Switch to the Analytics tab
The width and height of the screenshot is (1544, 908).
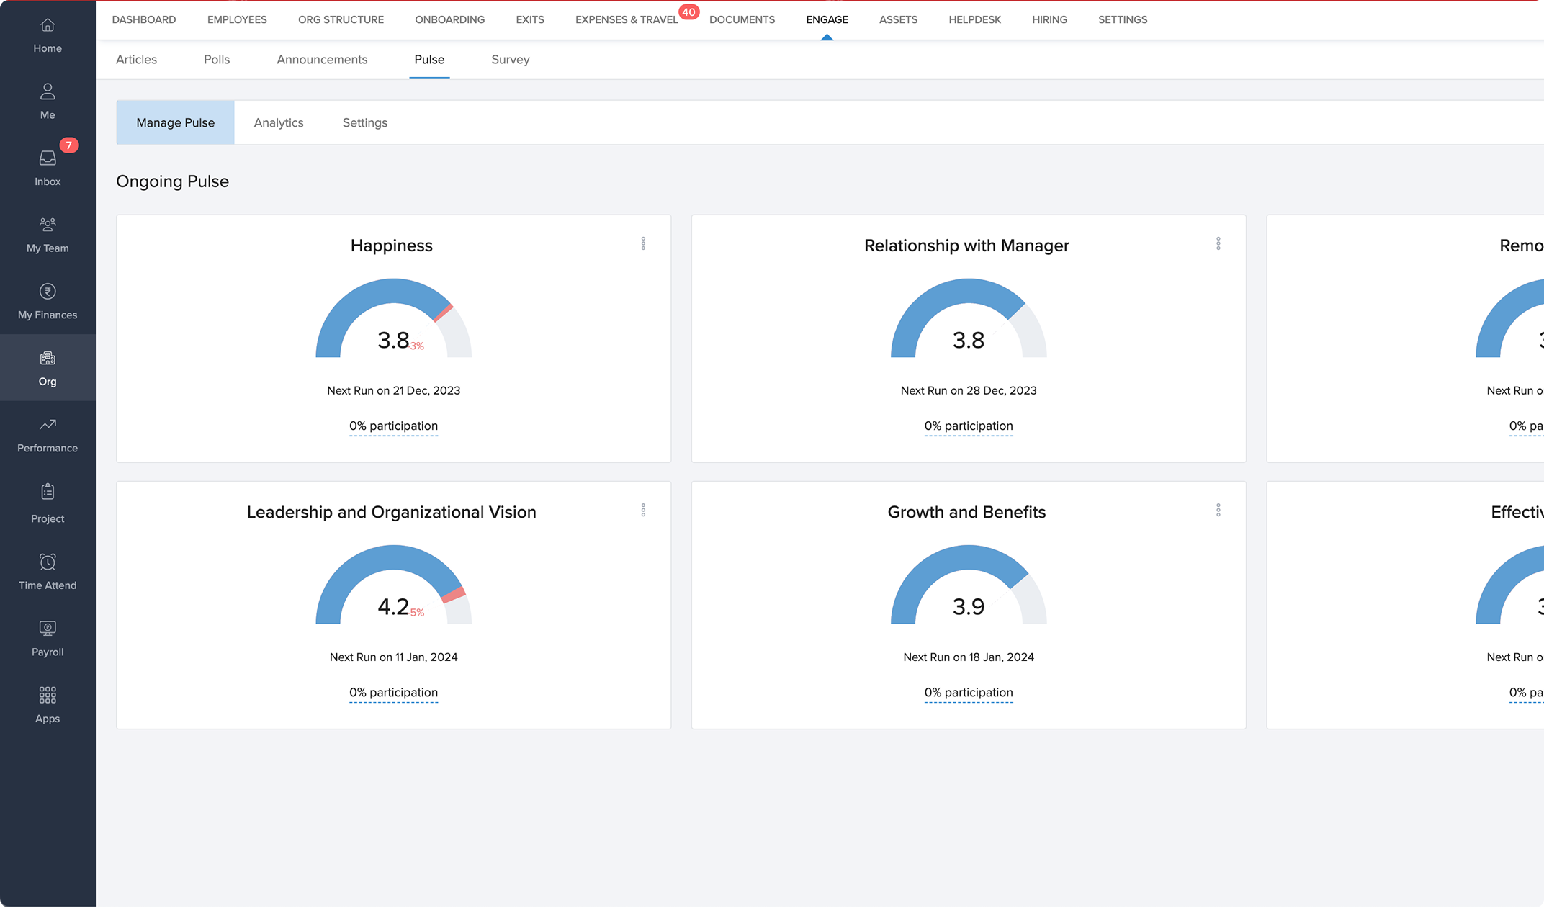[x=279, y=123]
